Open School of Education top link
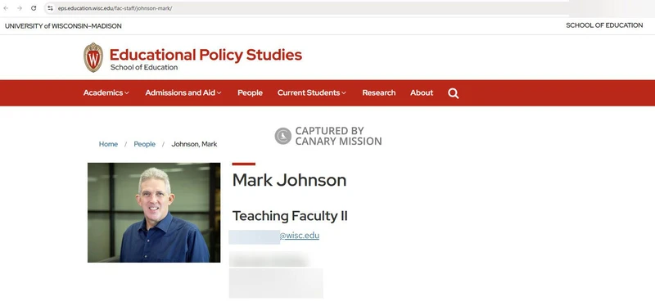Viewport: 655px width, 306px height. (604, 25)
